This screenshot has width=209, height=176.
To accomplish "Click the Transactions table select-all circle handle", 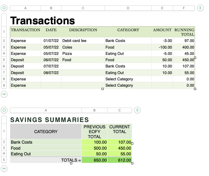I will tap(4, 8).
